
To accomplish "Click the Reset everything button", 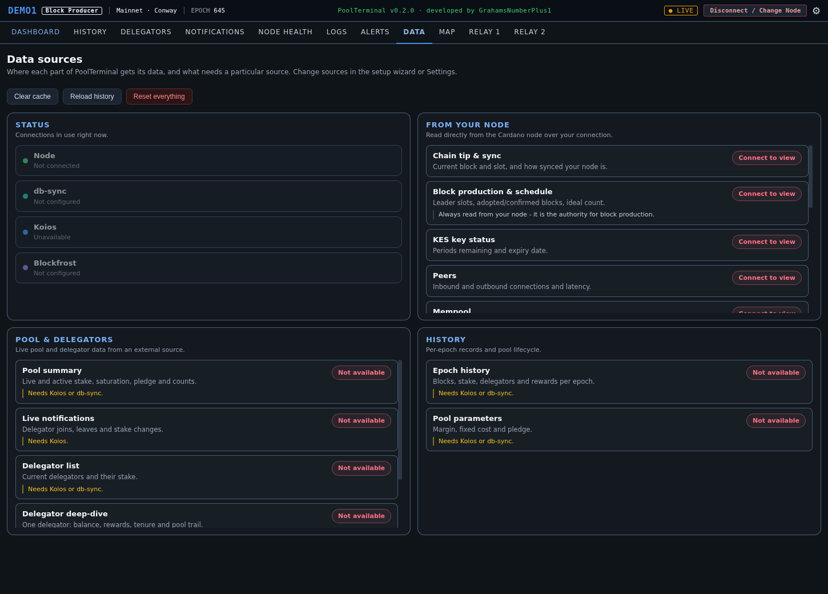I will tap(159, 97).
